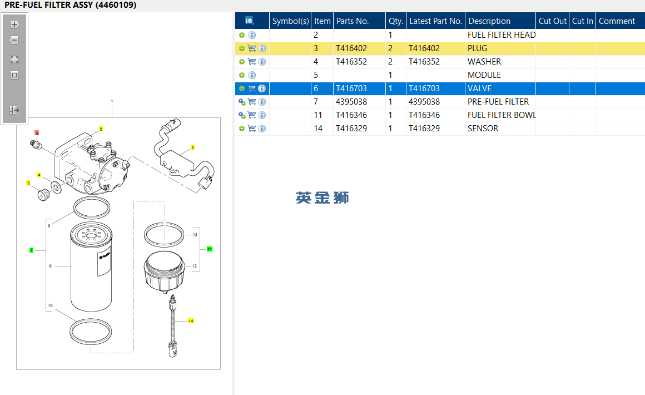
Task: Click the FUEL FILTER BOWL description cell
Action: coord(500,115)
